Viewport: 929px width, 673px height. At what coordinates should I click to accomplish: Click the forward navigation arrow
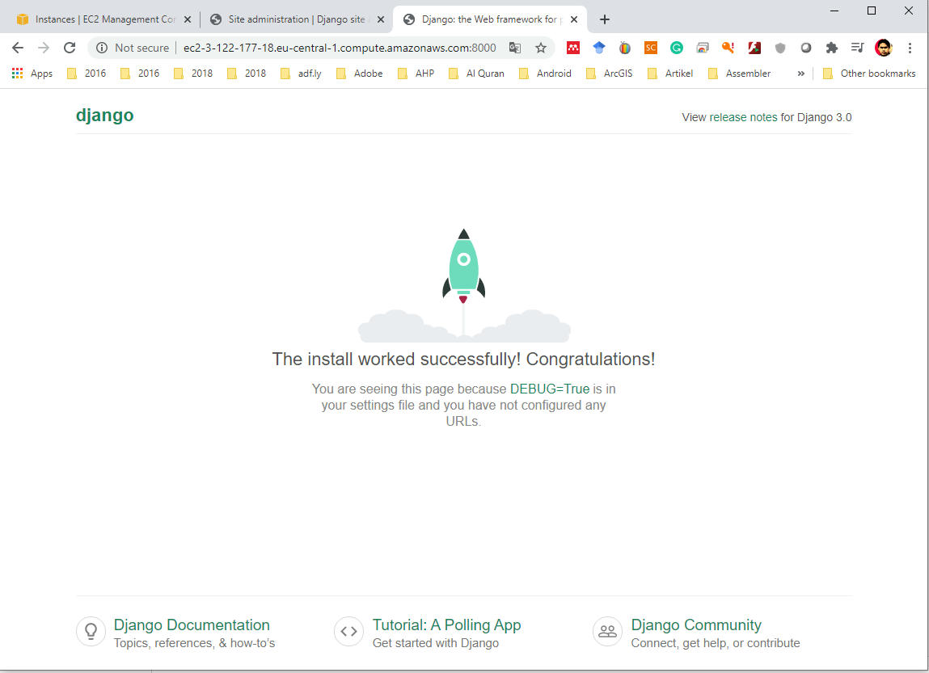click(44, 48)
